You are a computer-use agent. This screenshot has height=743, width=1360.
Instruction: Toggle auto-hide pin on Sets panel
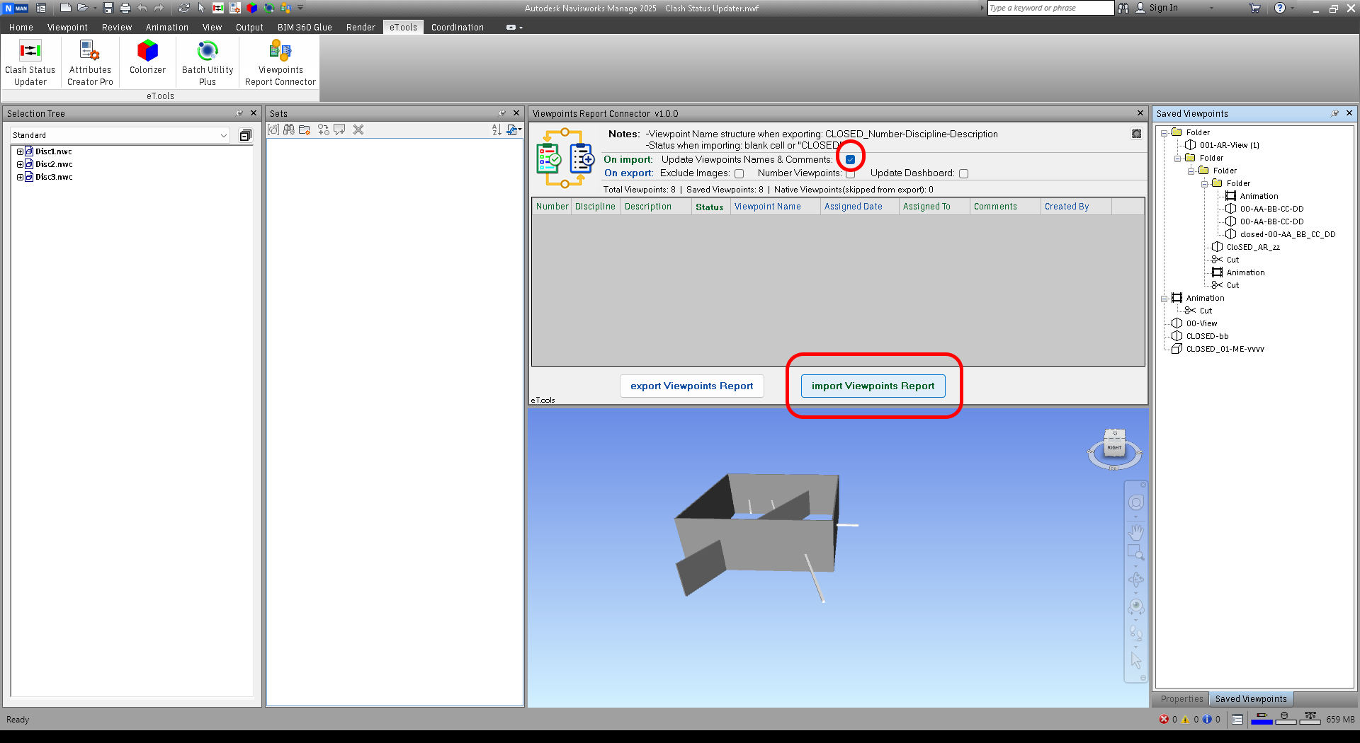502,113
